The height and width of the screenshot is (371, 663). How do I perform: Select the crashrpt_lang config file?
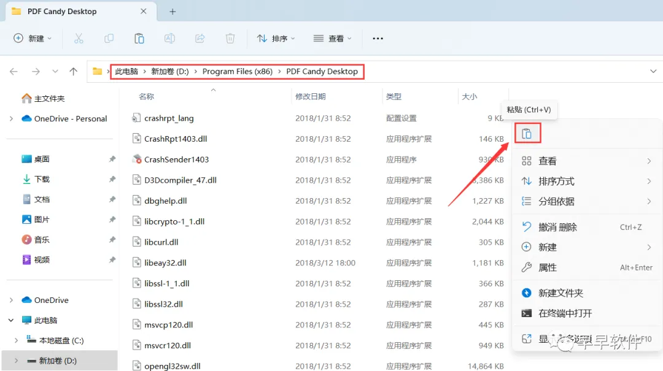[169, 118]
